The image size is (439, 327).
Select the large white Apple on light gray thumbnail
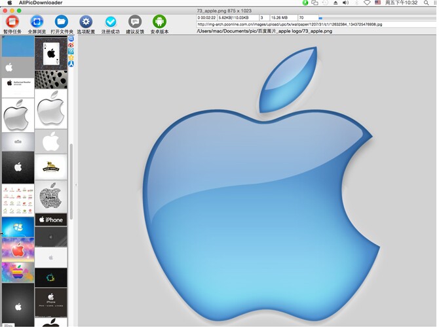(x=51, y=142)
